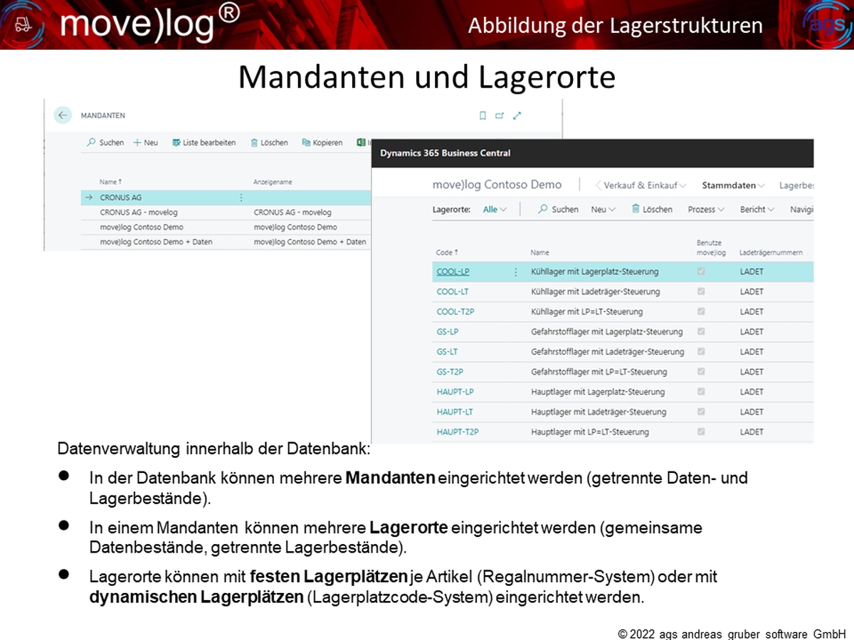This screenshot has width=854, height=640.
Task: Select the CRONUS AG - movelog row
Action: [226, 212]
